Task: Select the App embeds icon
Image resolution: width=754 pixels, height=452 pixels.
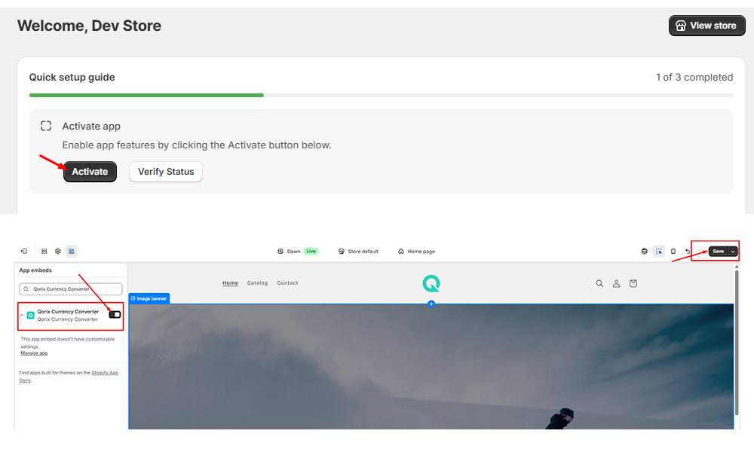Action: [x=72, y=252]
